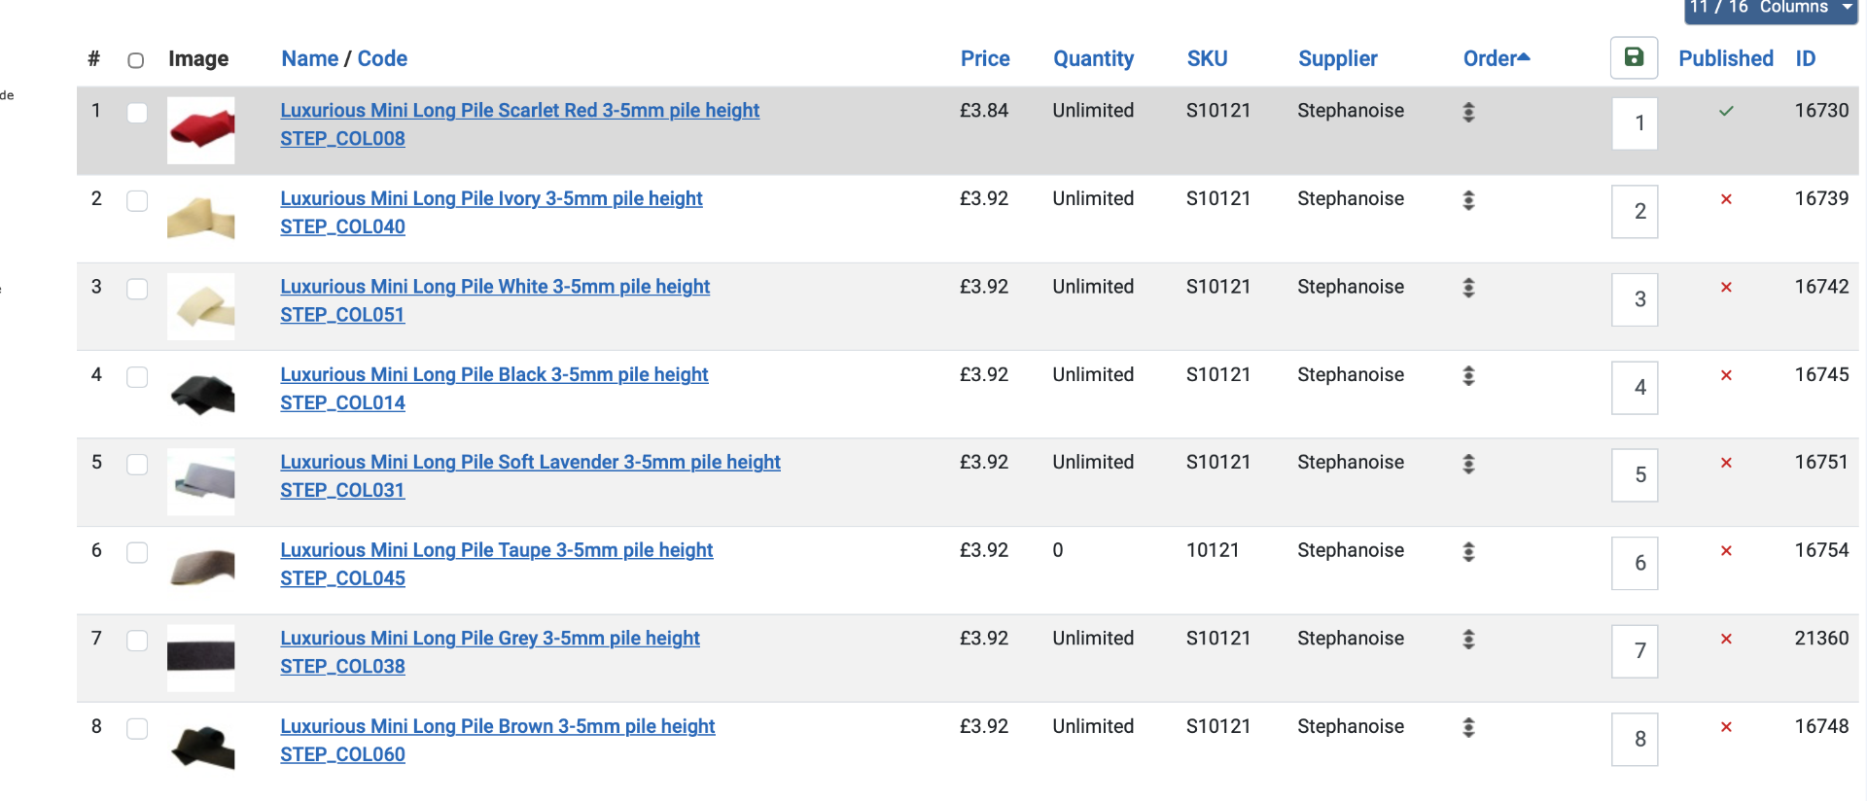Sort the list by Quantity header
Image resolution: width=1867 pixels, height=801 pixels.
point(1093,58)
